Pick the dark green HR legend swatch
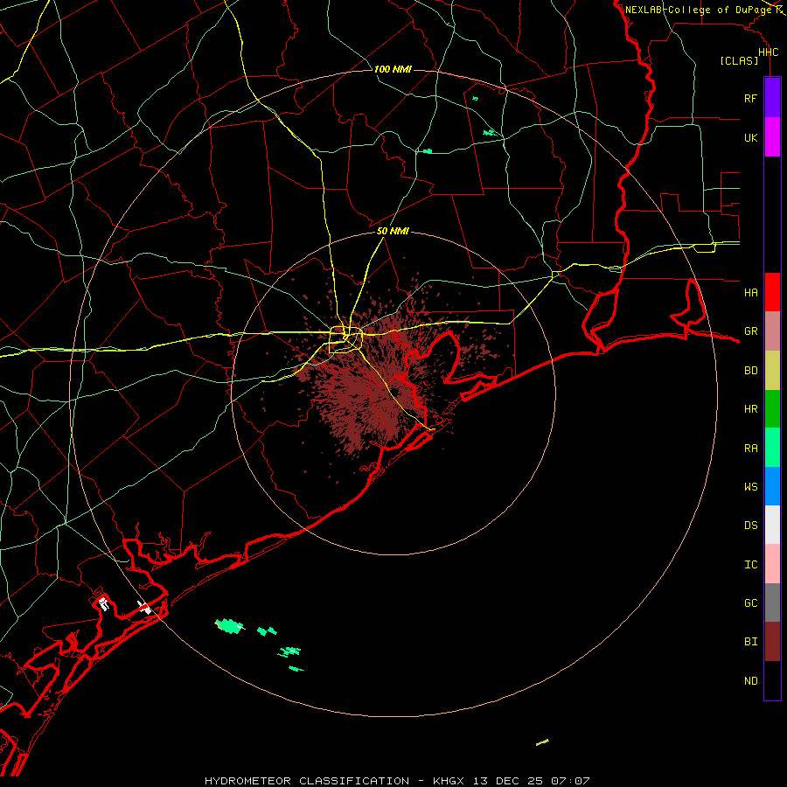Screen dimensions: 787x787 772,408
